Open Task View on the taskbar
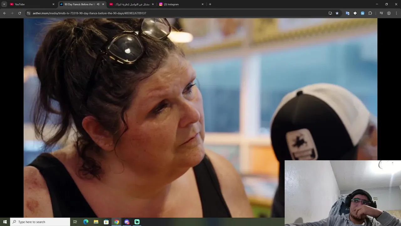The image size is (401, 226). 75,222
